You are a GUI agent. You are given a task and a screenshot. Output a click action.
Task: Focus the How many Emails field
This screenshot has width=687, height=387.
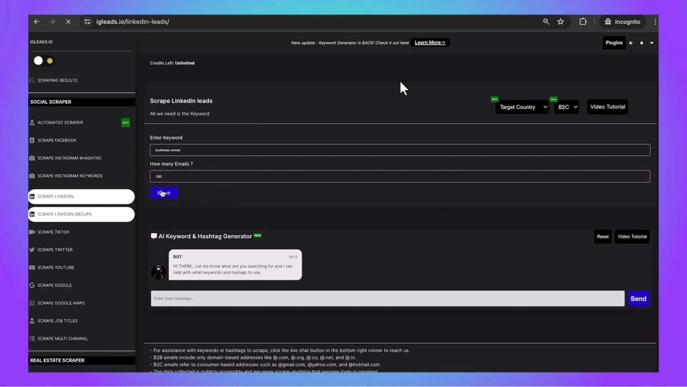click(400, 176)
